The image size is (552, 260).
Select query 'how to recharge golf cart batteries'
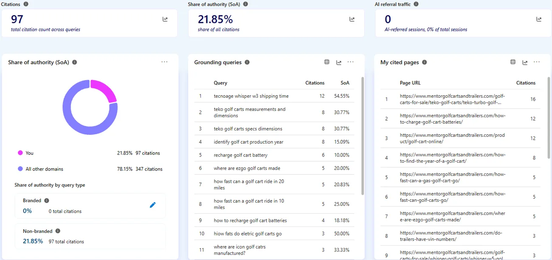[250, 220]
